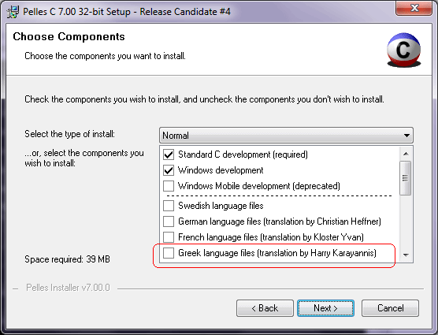This screenshot has height=335, width=438.
Task: Go Back to previous setup page
Action: [x=265, y=308]
